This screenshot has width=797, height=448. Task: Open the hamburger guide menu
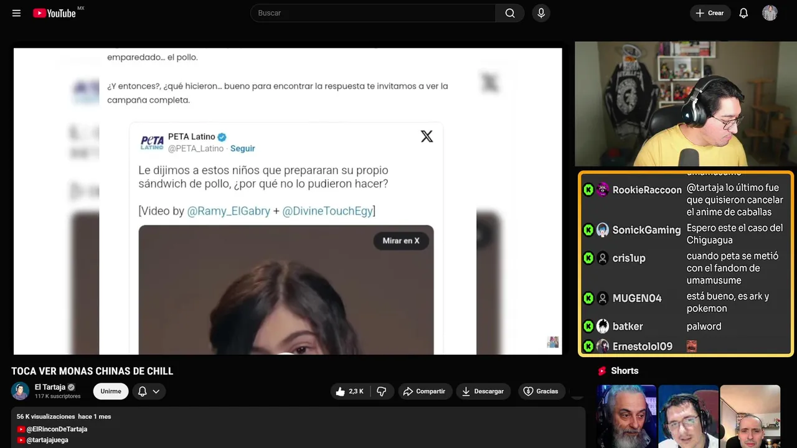[16, 13]
